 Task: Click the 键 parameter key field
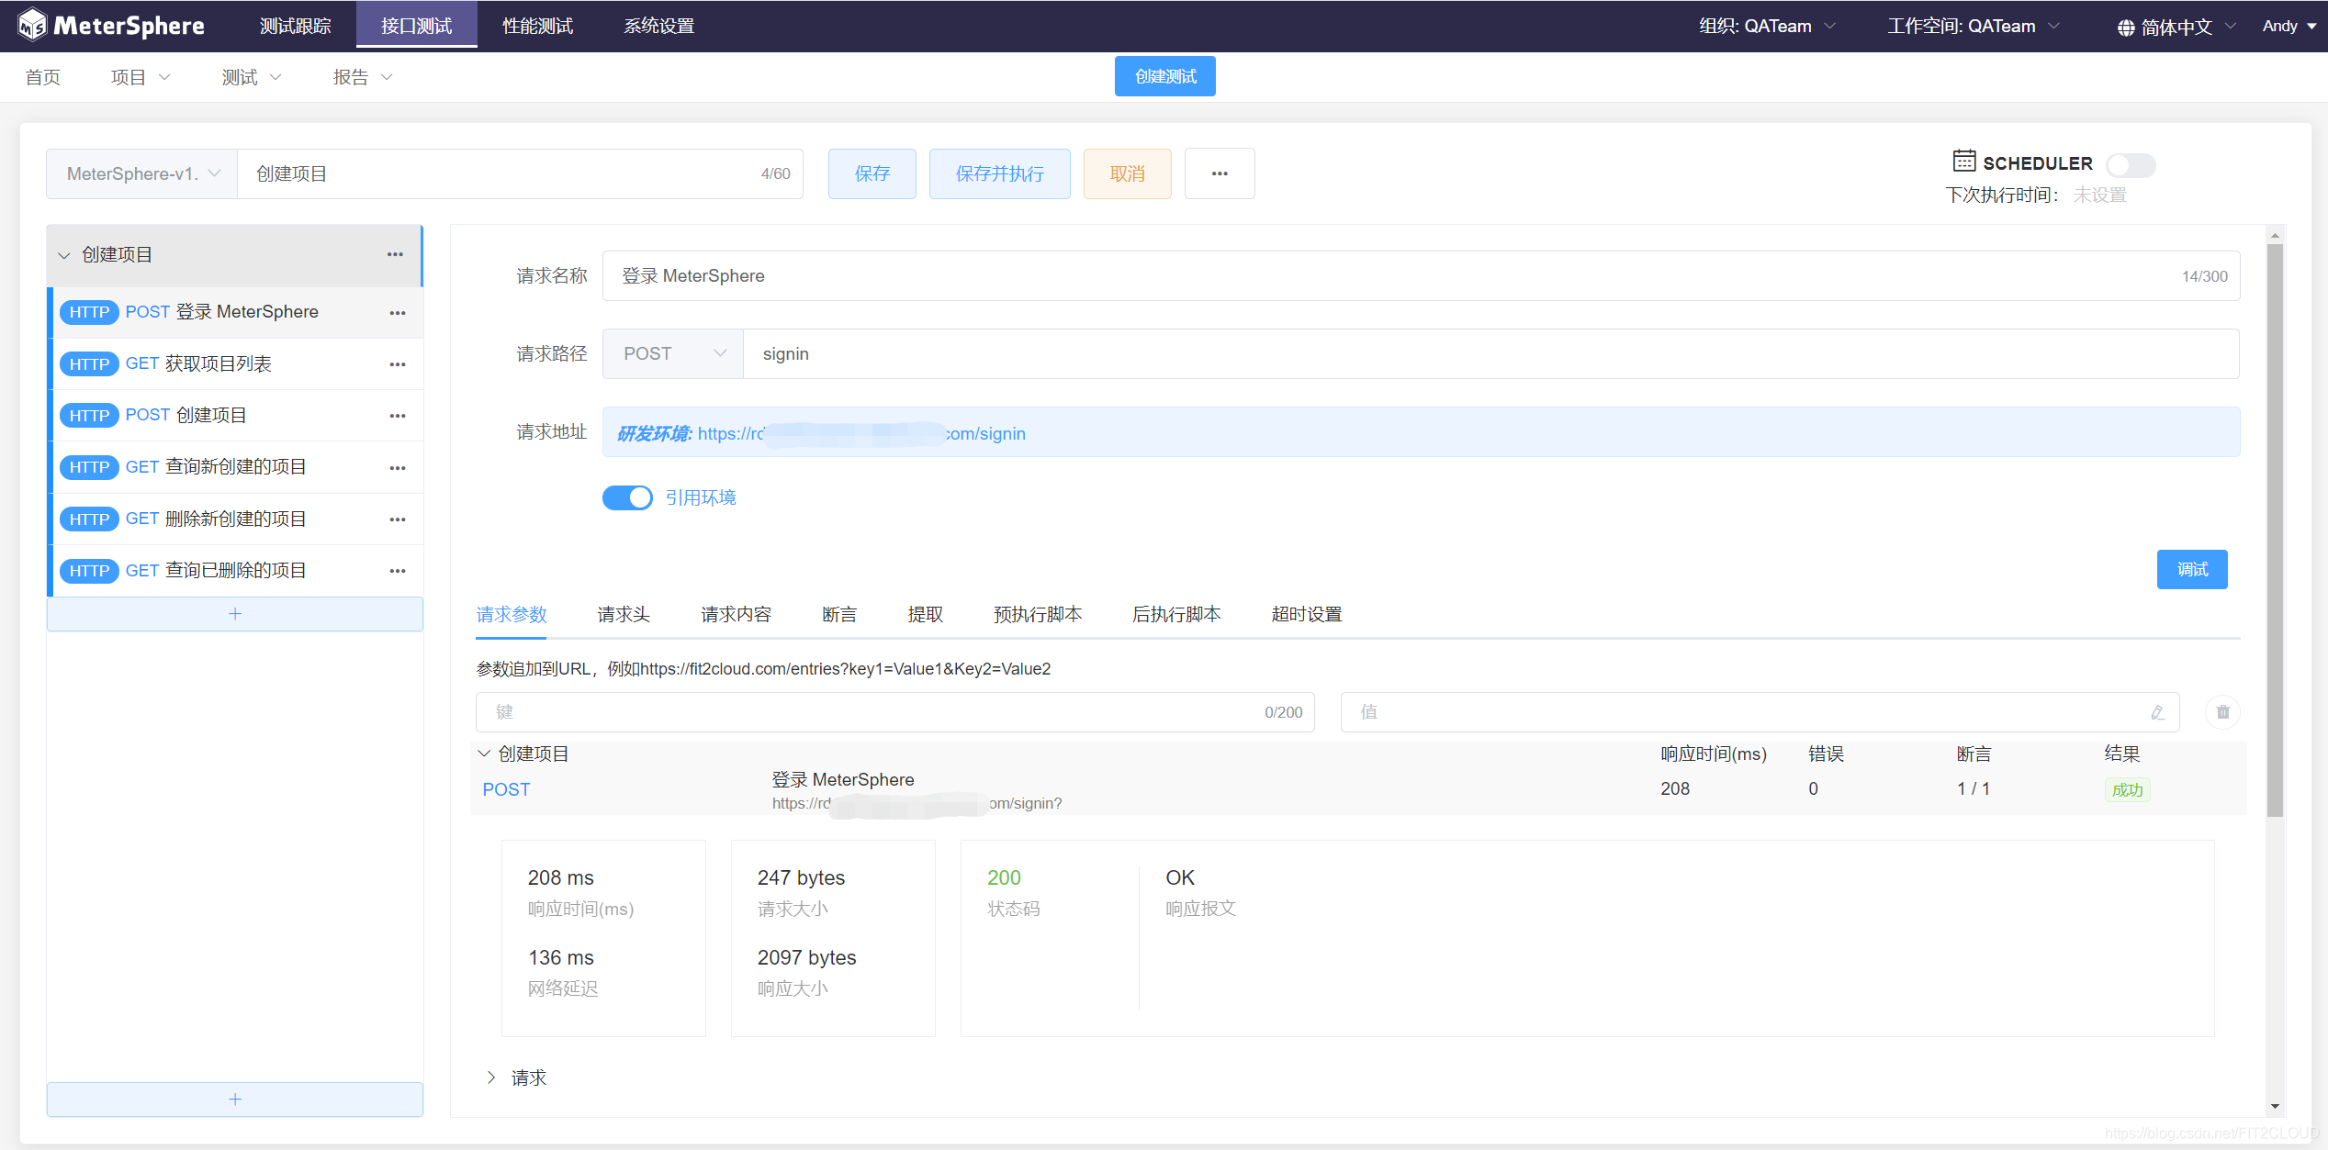pyautogui.click(x=895, y=712)
